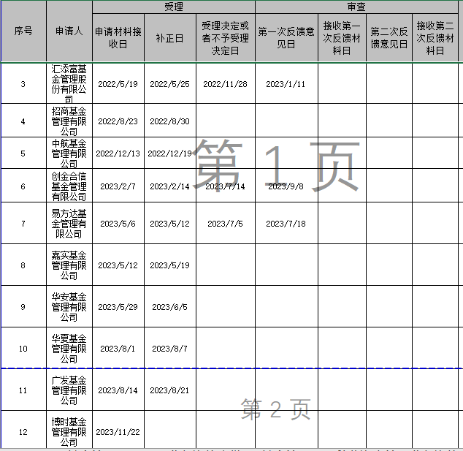Select date cell 2023/5/29
Viewport: 463px width, 451px height.
118,307
